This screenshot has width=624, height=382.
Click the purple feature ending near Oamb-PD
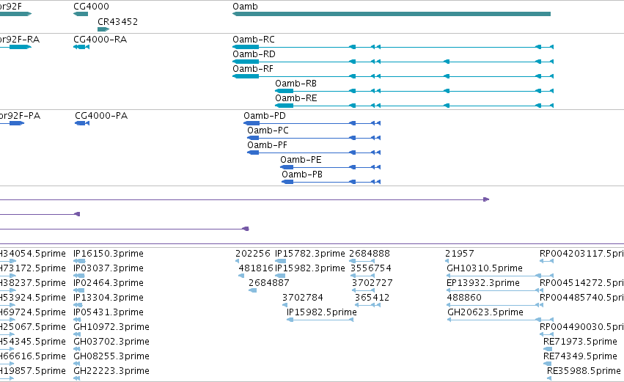(x=124, y=229)
